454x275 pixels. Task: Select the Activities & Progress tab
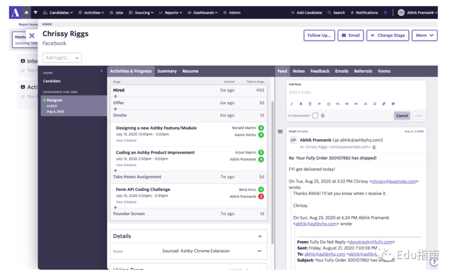(x=131, y=71)
